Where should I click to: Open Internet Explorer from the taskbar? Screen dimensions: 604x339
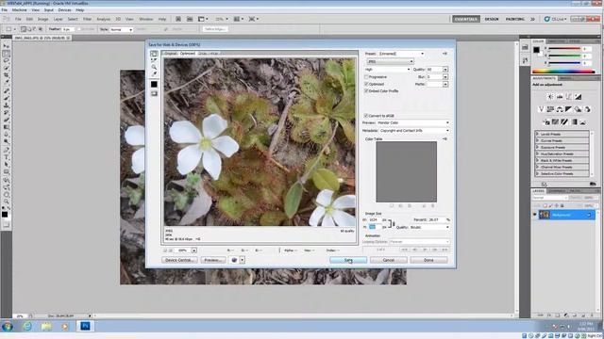click(x=27, y=327)
